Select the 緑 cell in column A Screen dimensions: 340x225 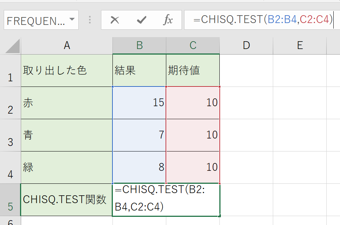tap(67, 167)
